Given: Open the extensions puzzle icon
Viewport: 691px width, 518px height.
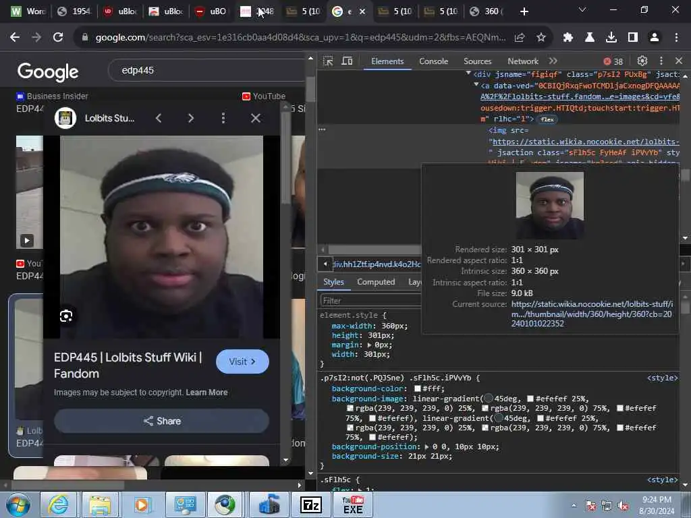Looking at the screenshot, I should click(568, 38).
